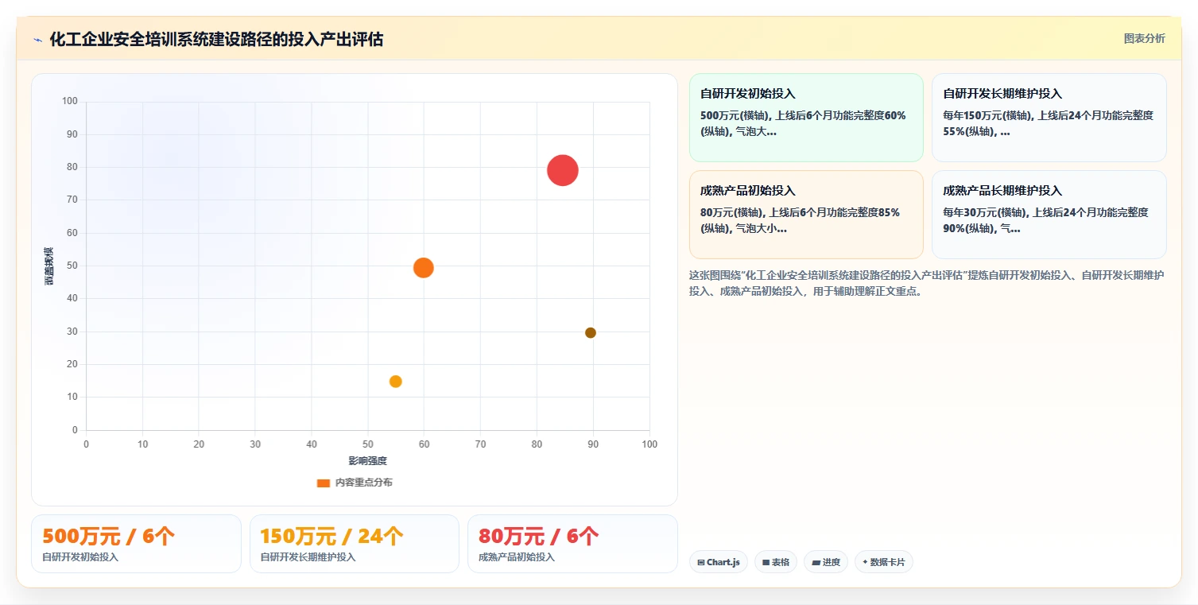
Task: Click the x-axis tick label 50
Action: pyautogui.click(x=367, y=444)
